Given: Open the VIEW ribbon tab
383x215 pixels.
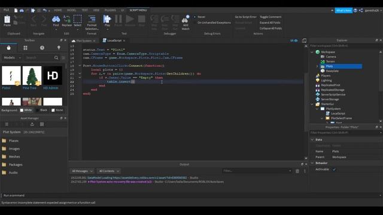Looking at the screenshot, I should 96,10.
